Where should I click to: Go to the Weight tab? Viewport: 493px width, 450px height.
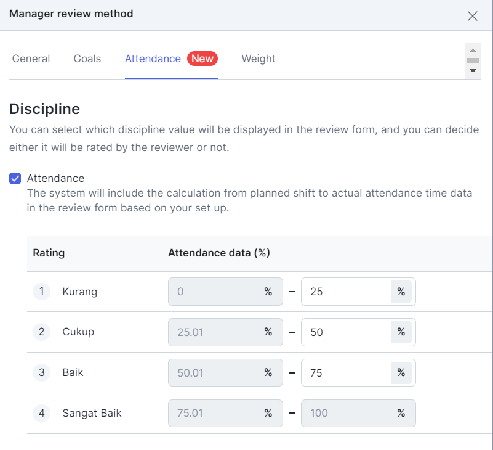coord(259,59)
